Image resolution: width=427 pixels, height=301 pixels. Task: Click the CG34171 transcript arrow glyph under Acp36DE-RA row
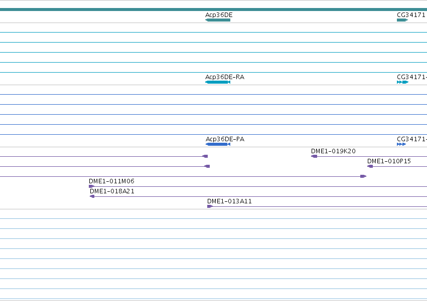[x=403, y=82]
